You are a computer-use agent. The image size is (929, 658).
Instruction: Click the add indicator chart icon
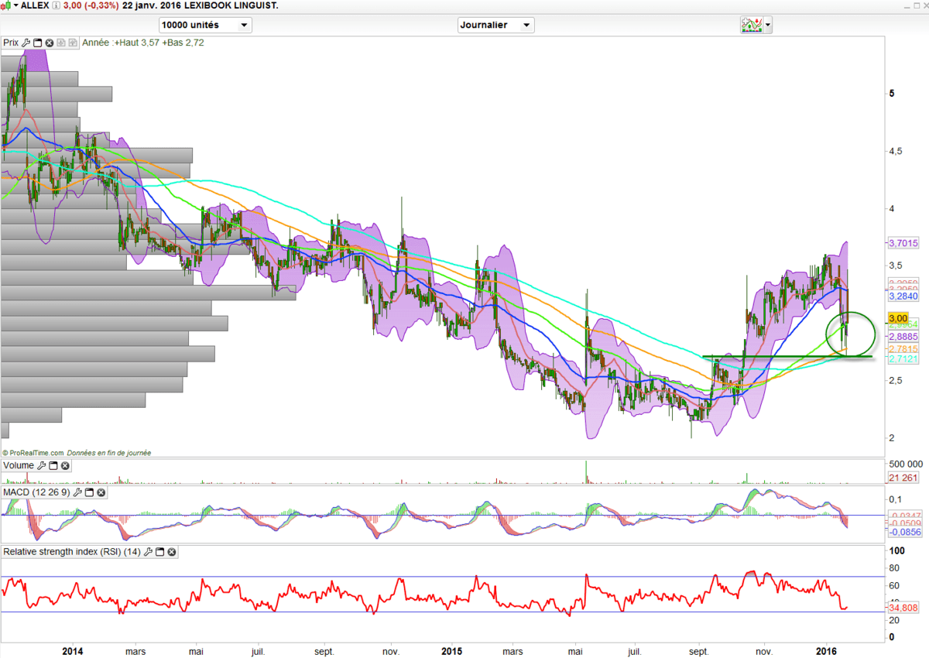[750, 25]
